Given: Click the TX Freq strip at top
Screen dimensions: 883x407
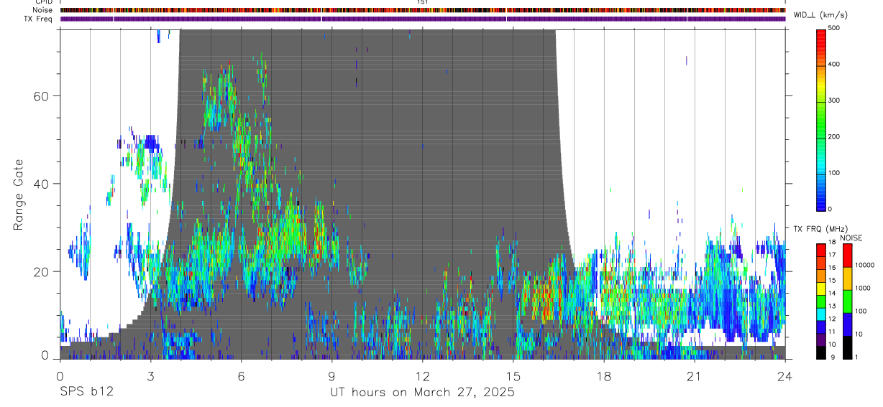Looking at the screenshot, I should (423, 19).
